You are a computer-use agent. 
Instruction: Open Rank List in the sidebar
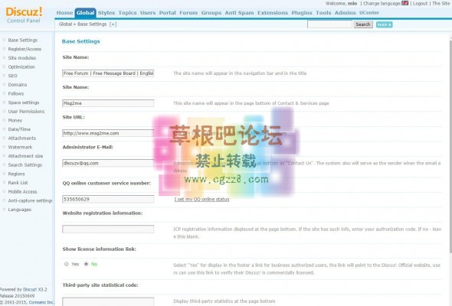tap(18, 183)
